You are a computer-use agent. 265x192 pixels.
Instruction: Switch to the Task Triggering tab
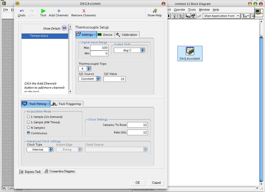[x=67, y=104]
